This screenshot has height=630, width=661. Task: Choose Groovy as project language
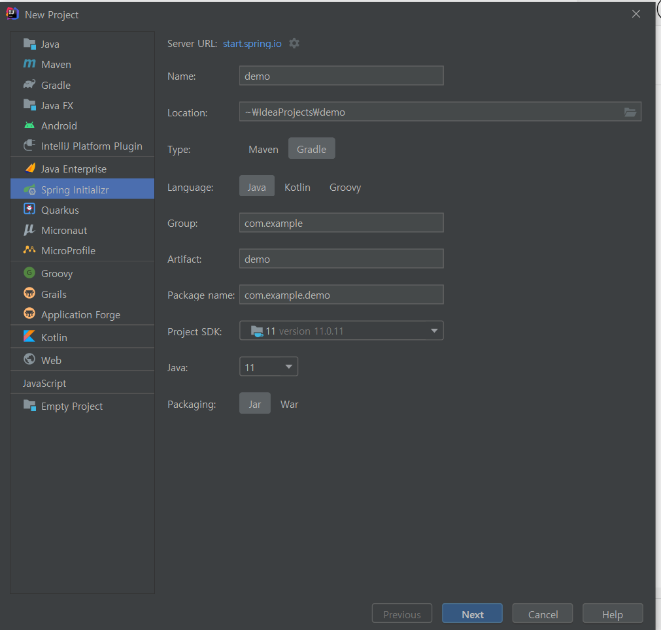pyautogui.click(x=345, y=187)
